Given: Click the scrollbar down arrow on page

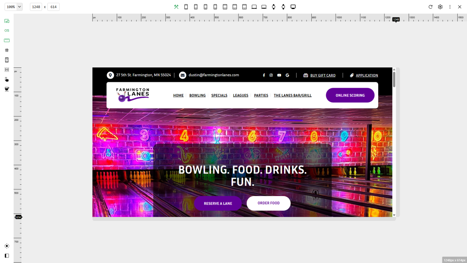Looking at the screenshot, I should coord(394,215).
